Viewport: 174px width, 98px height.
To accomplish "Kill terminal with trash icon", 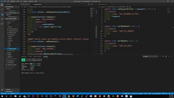I will (166, 56).
